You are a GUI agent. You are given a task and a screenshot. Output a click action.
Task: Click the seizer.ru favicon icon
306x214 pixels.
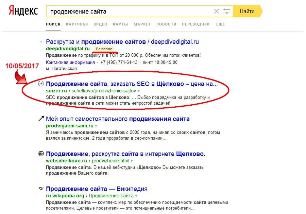[x=41, y=84]
